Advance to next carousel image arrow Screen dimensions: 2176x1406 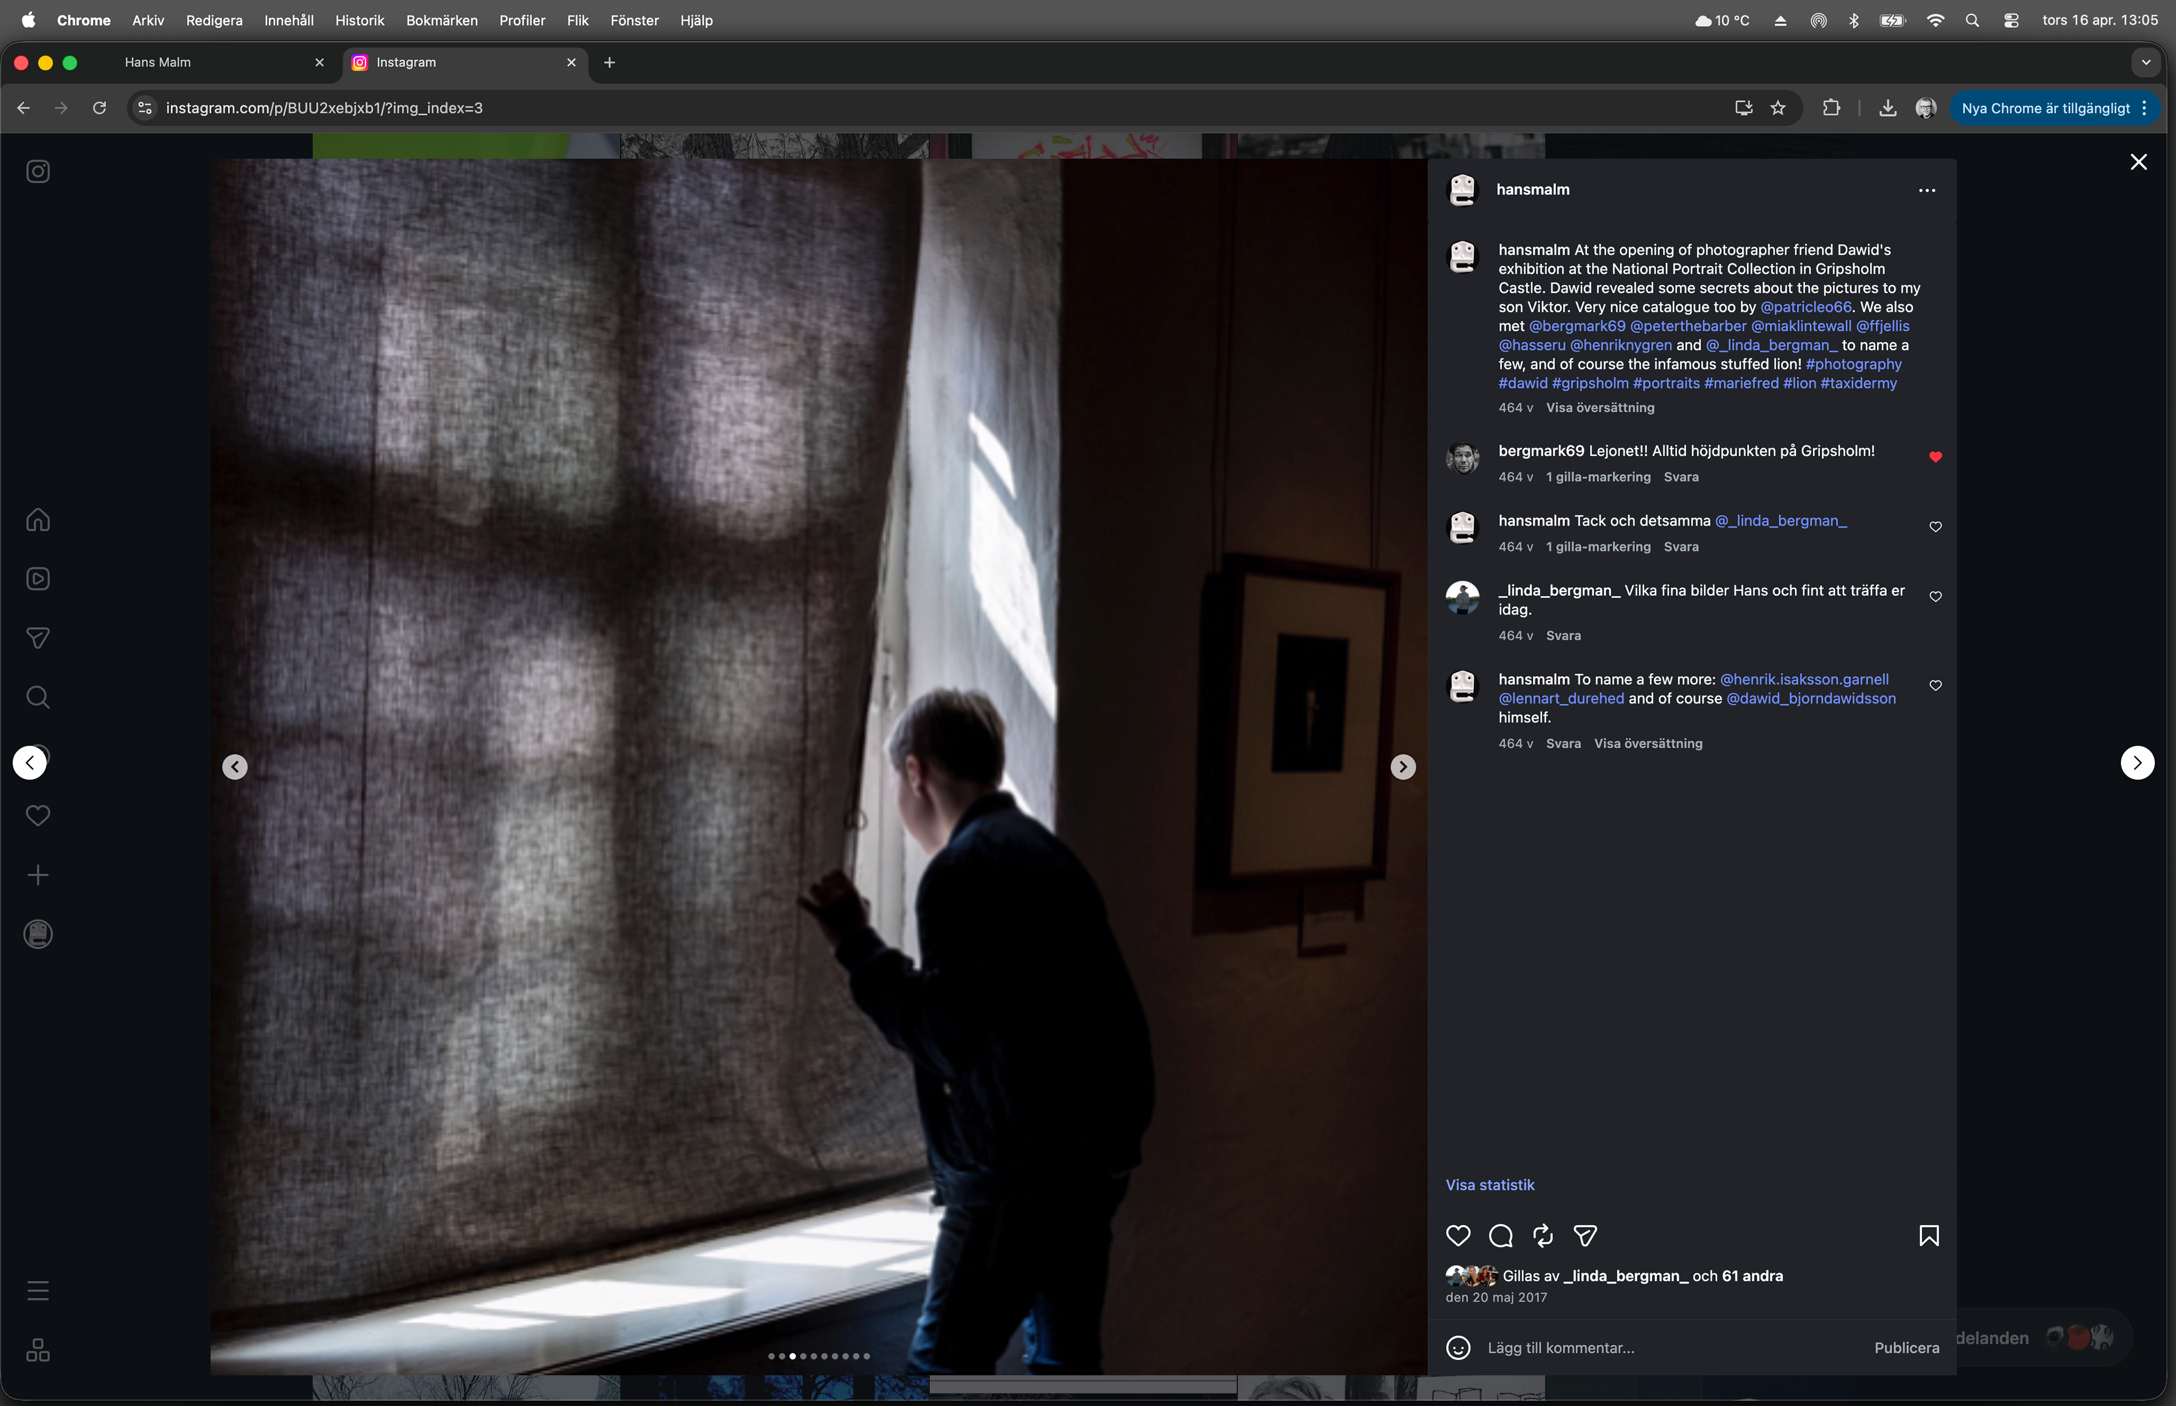[x=1402, y=767]
